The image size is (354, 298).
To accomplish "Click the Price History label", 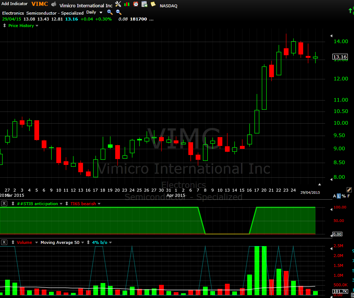I will pyautogui.click(x=21, y=26).
